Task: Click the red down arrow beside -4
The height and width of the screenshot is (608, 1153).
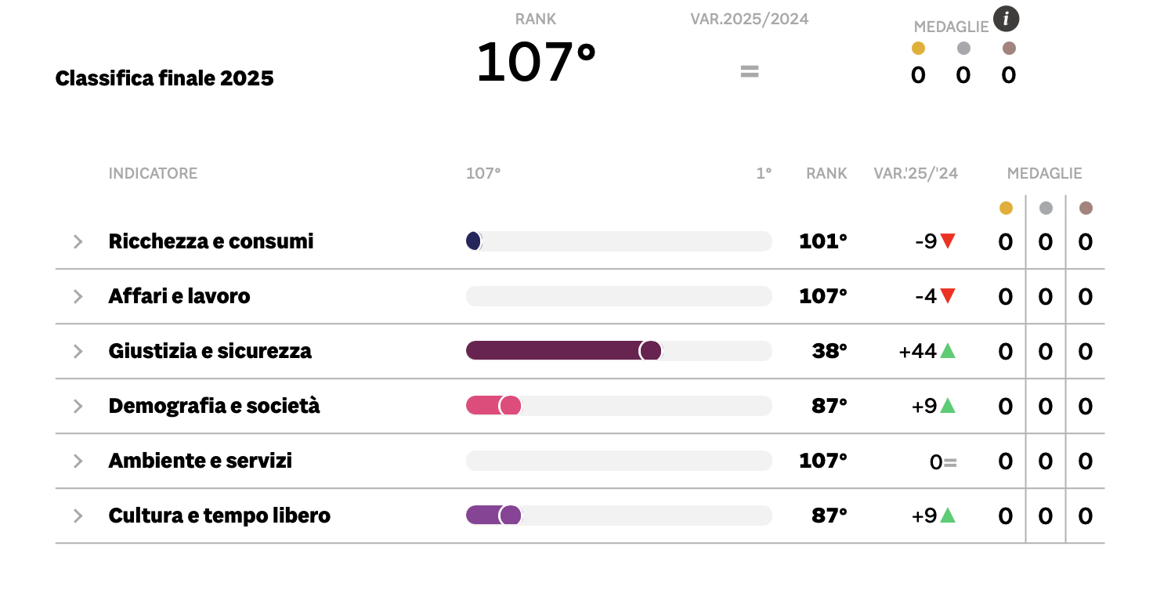Action: (x=948, y=296)
